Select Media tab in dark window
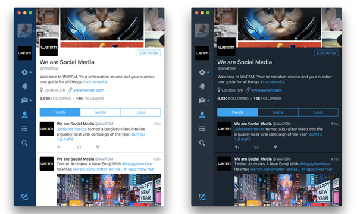 tap(278, 112)
